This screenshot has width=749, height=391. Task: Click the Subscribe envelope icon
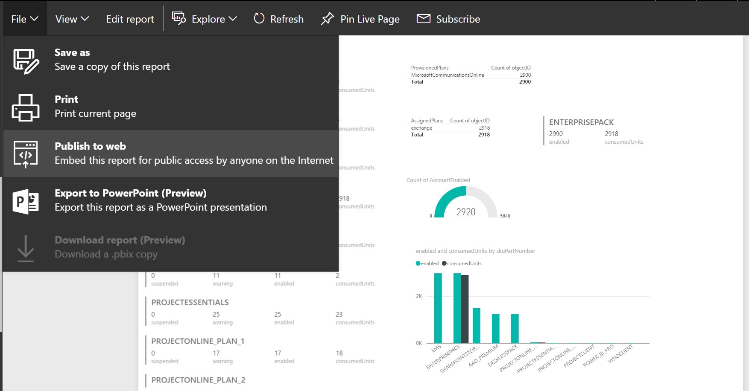[423, 18]
